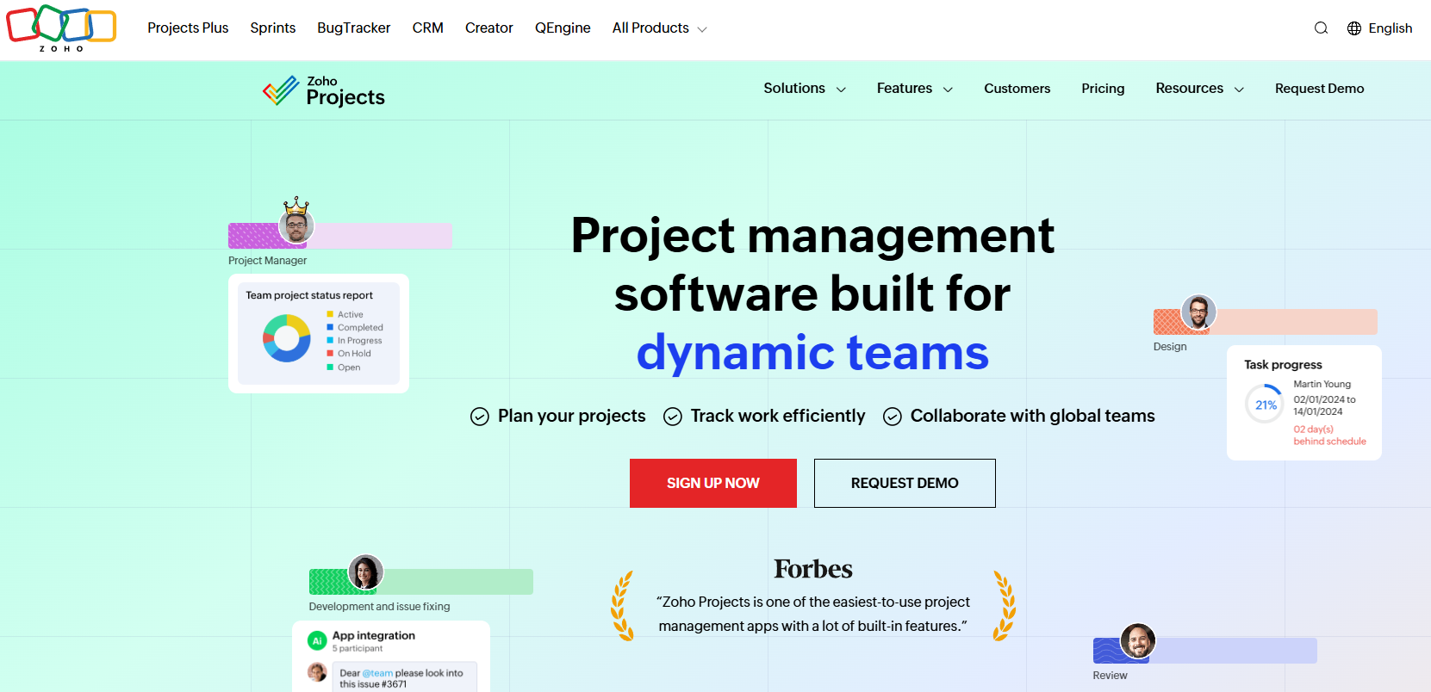The width and height of the screenshot is (1431, 692).
Task: Click the Design label under the orange bar
Action: click(1170, 347)
